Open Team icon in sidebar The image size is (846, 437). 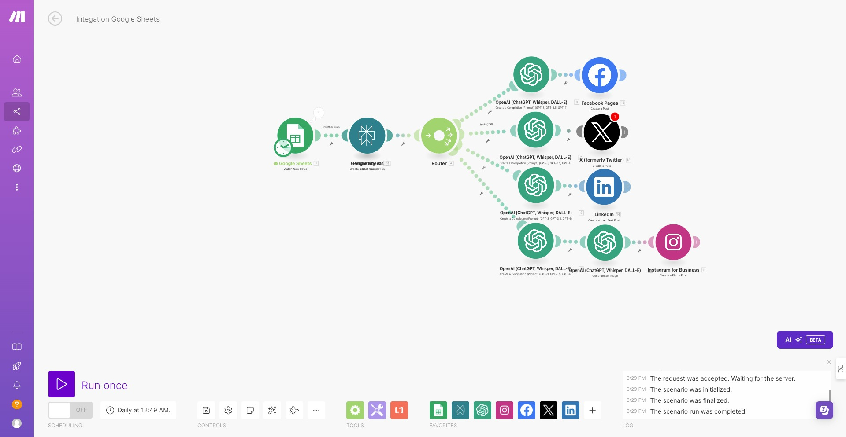pos(17,92)
